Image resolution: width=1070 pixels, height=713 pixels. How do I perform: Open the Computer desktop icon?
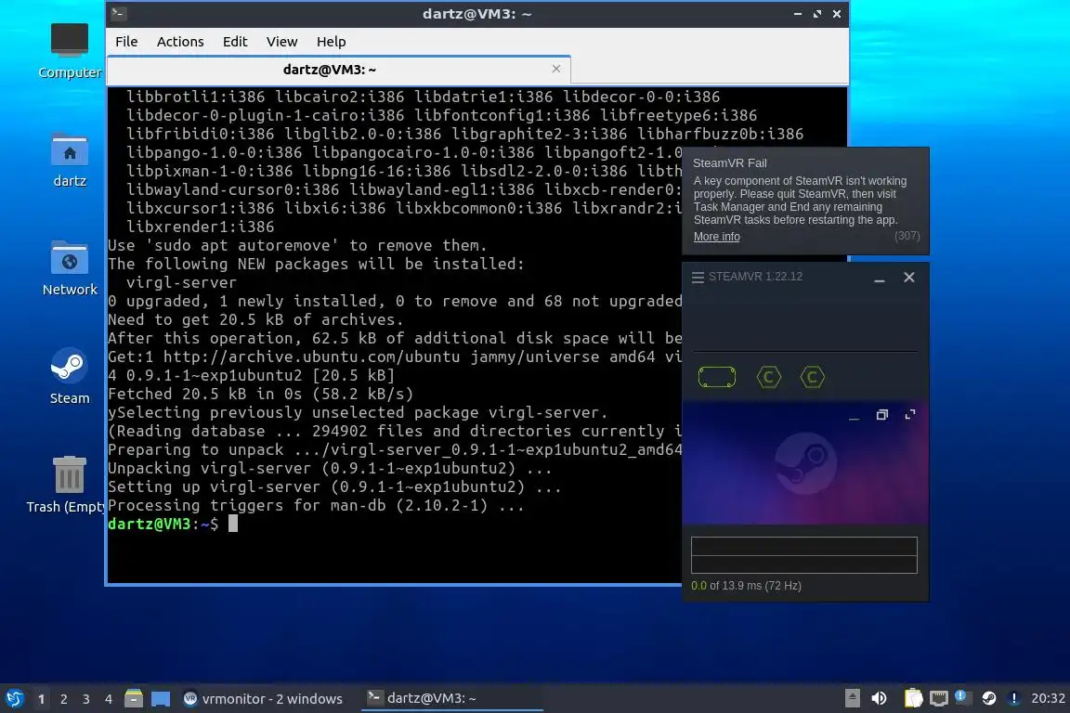tap(70, 50)
